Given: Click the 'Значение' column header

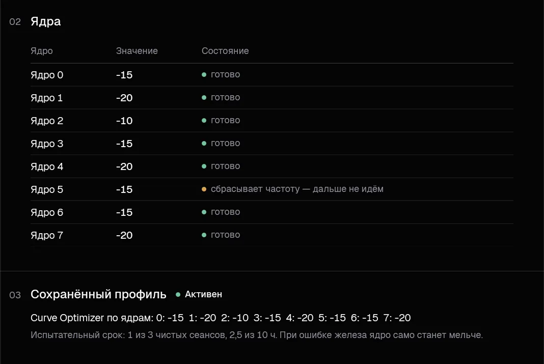Looking at the screenshot, I should click(137, 51).
